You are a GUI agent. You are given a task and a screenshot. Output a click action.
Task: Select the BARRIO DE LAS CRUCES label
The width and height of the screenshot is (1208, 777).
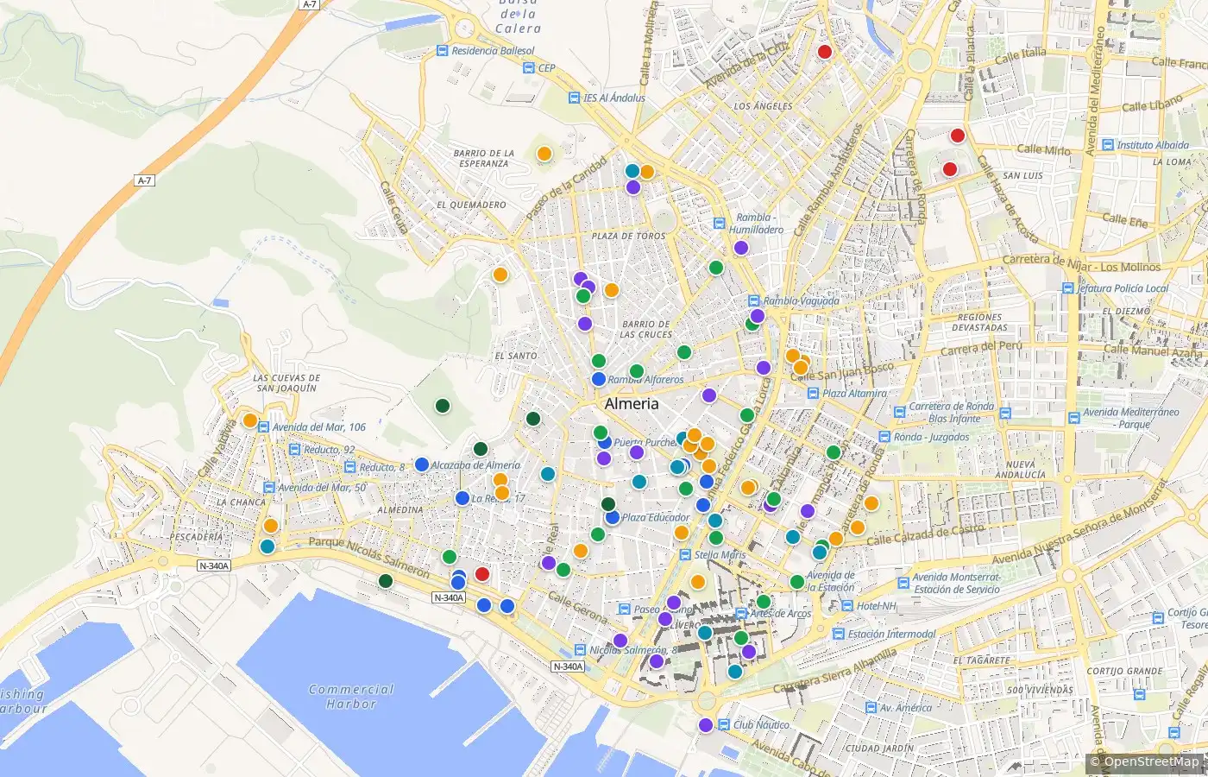tap(645, 330)
